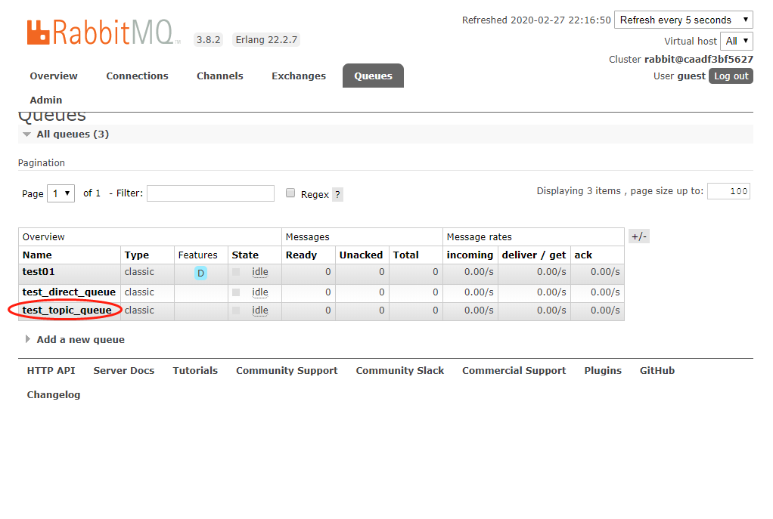Image resolution: width=773 pixels, height=519 pixels.
Task: Switch to the Connections tab
Action: [x=137, y=76]
